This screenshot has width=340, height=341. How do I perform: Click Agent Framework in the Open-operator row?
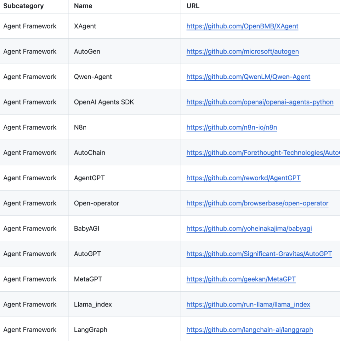click(30, 203)
